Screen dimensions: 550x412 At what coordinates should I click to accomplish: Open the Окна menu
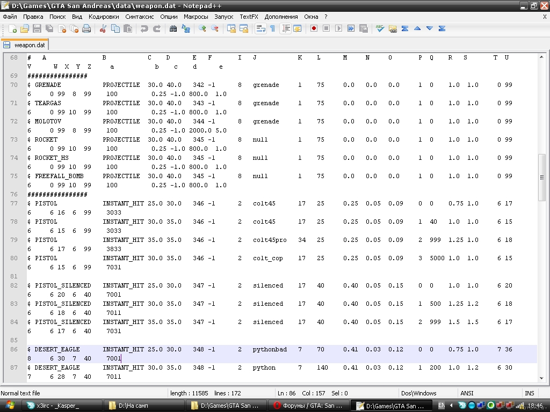click(311, 17)
